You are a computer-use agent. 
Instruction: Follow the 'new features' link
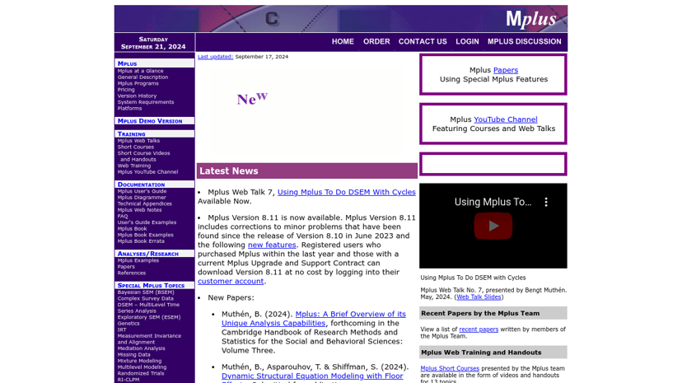(x=272, y=245)
